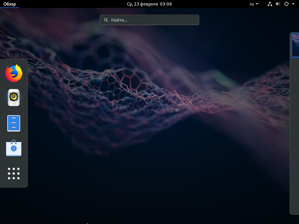Show all applications grid

click(x=14, y=173)
